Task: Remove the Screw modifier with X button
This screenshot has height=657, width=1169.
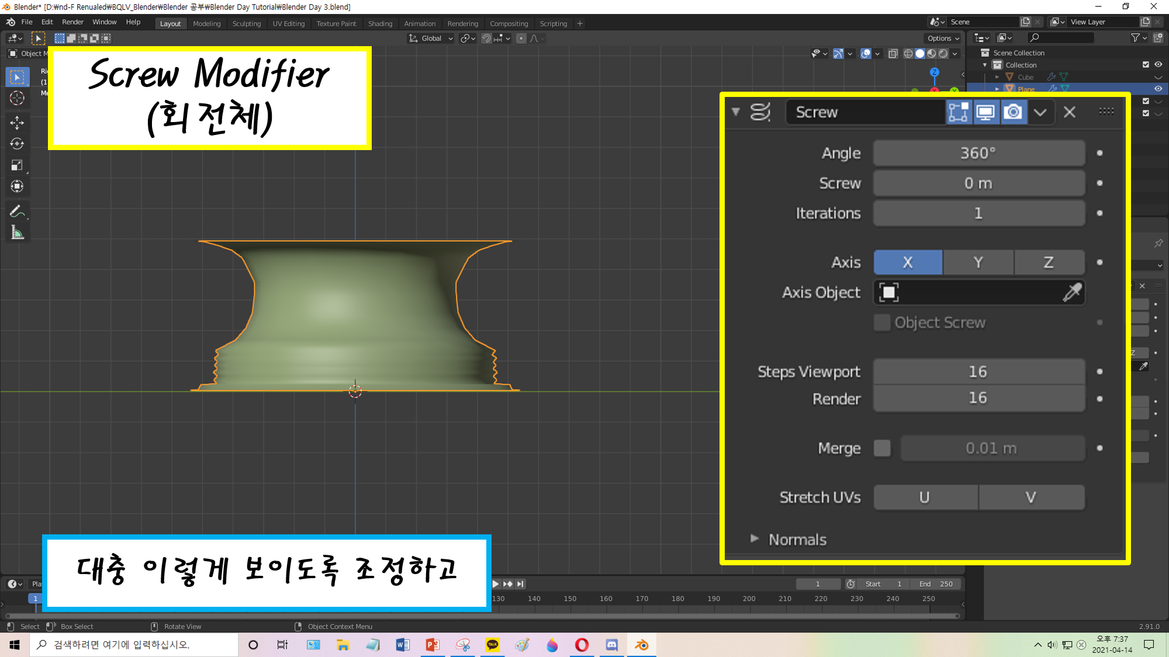Action: 1069,112
